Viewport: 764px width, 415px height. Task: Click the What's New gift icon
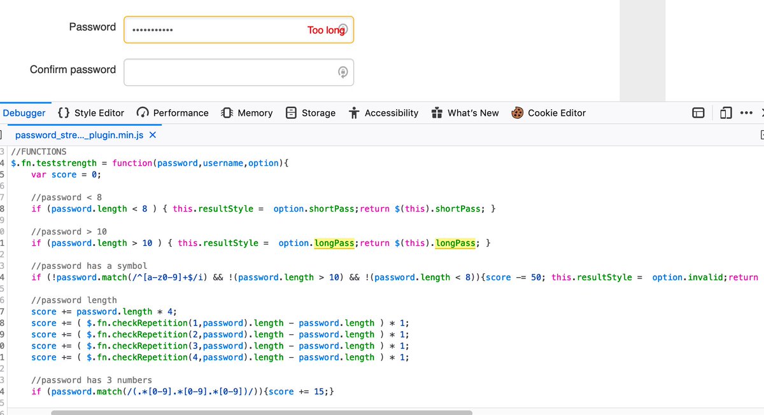click(437, 112)
